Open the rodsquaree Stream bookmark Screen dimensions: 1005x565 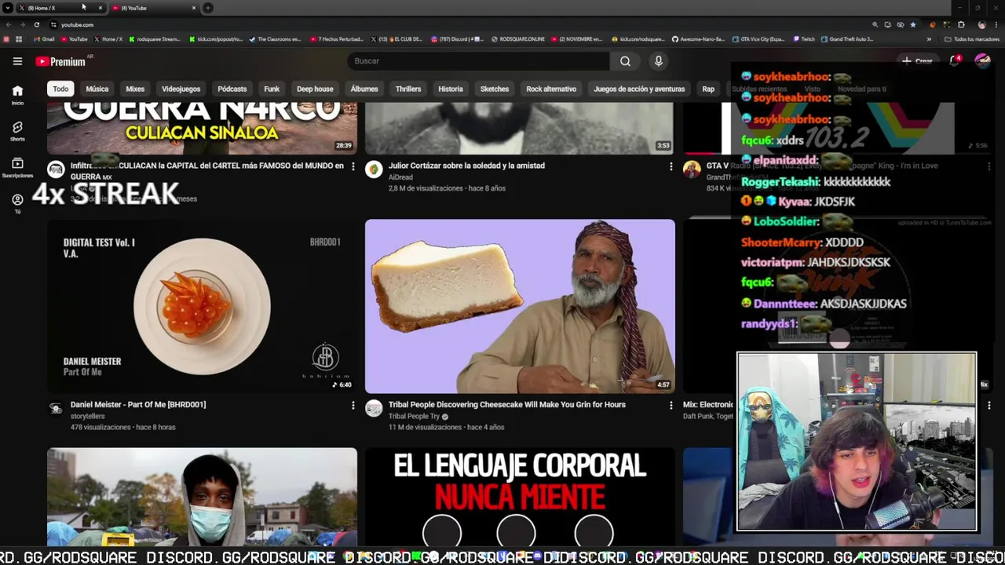pyautogui.click(x=155, y=38)
